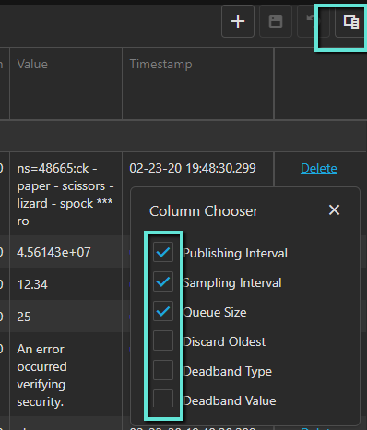This screenshot has height=430, width=367.
Task: Click the add row plus icon
Action: coord(238,21)
